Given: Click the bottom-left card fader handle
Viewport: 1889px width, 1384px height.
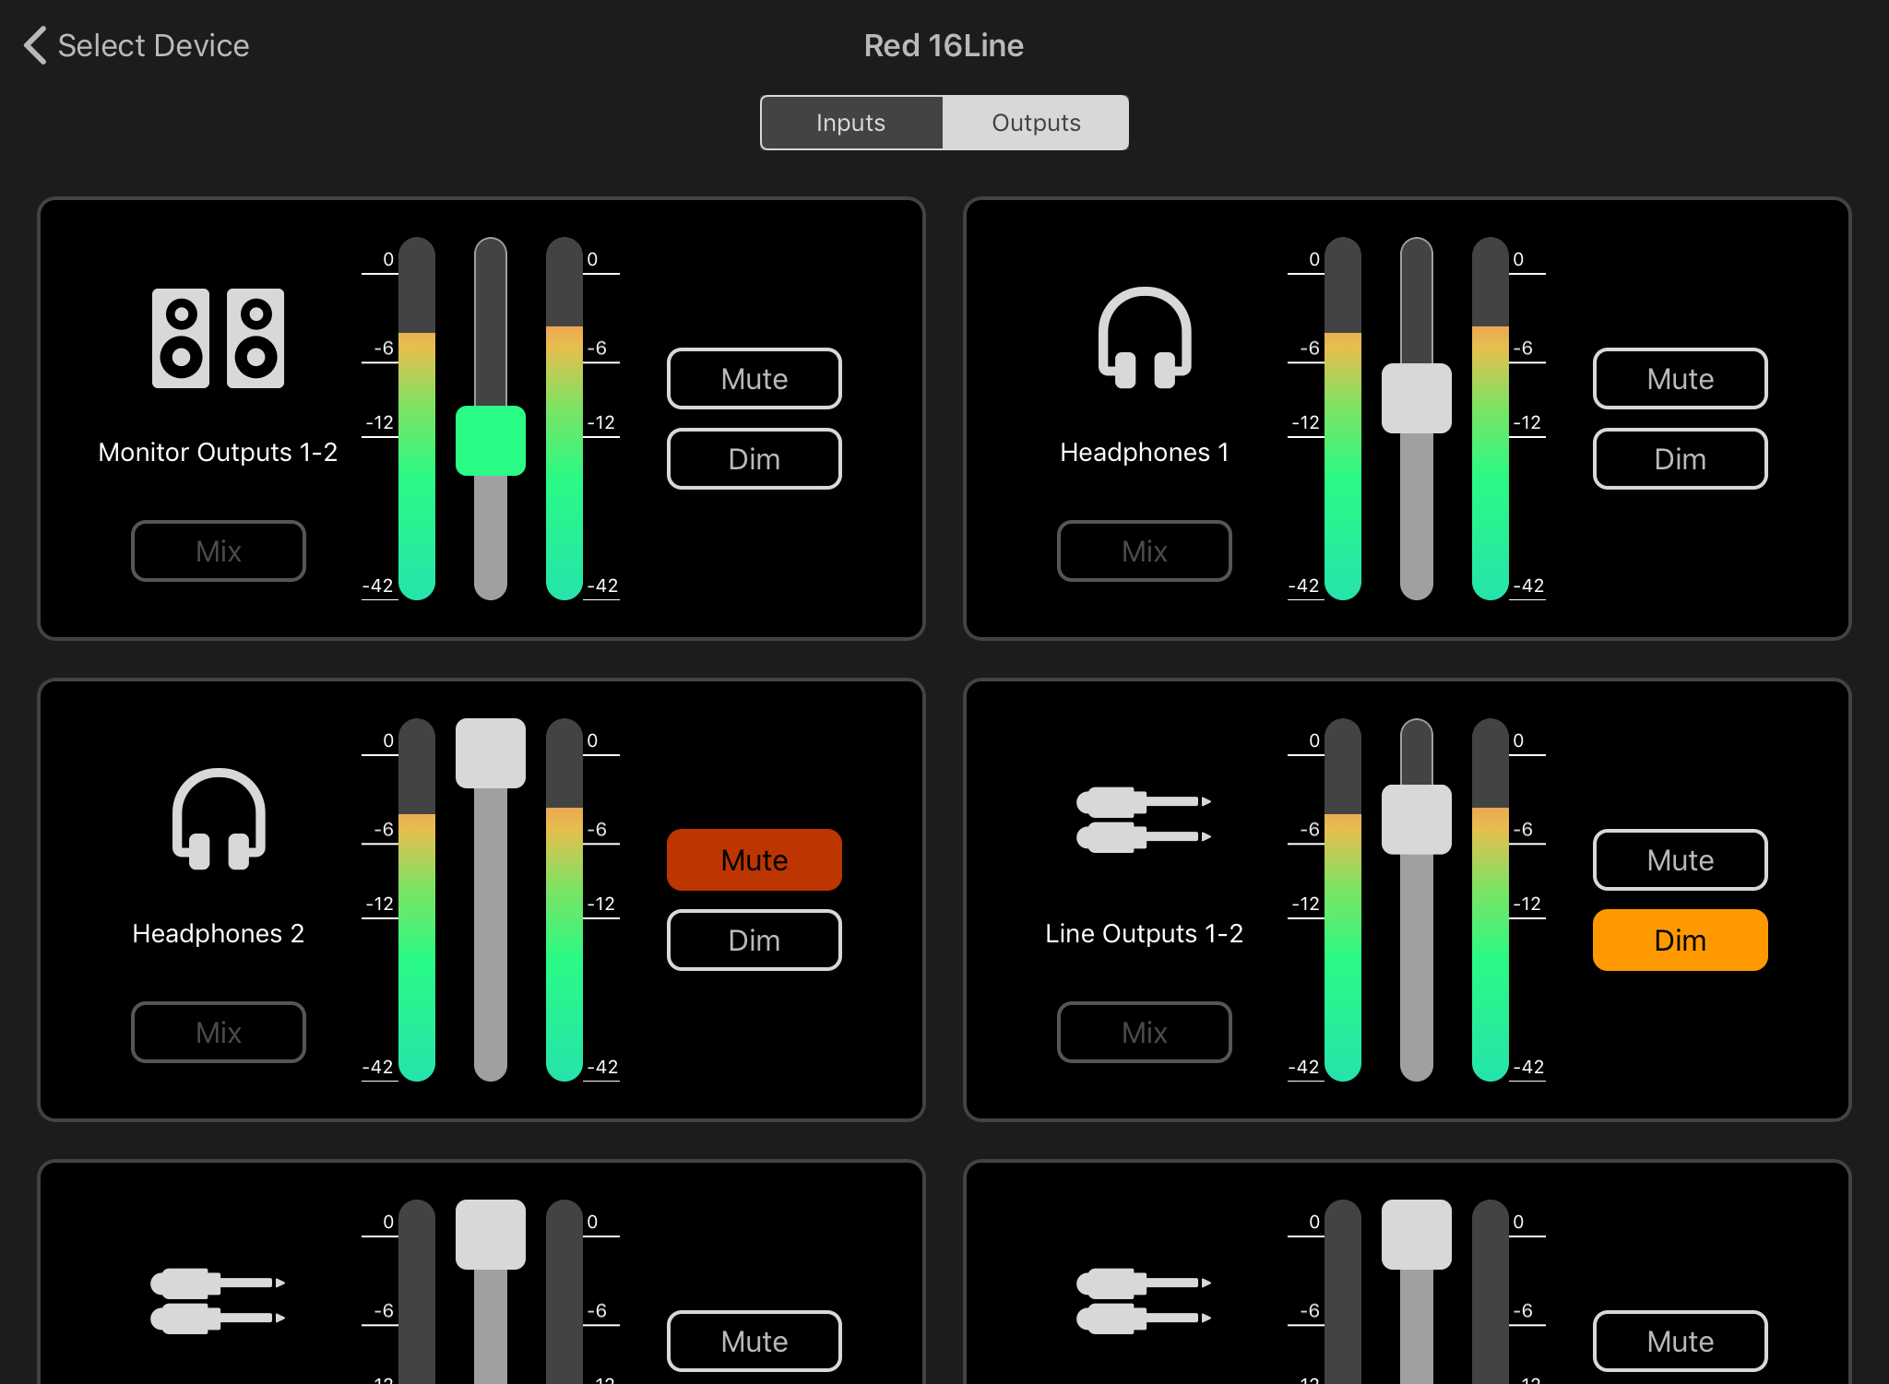Looking at the screenshot, I should tap(491, 1235).
